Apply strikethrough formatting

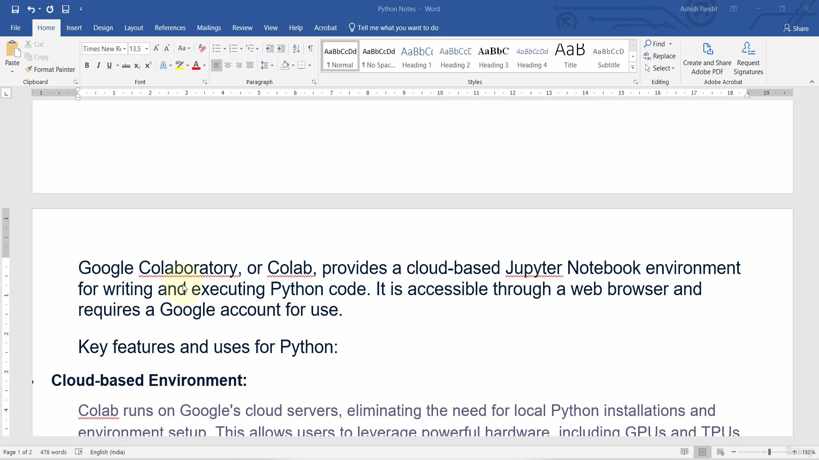pyautogui.click(x=126, y=66)
